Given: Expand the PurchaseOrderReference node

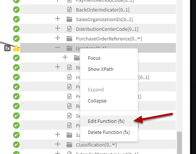Looking at the screenshot, I should point(58,38).
